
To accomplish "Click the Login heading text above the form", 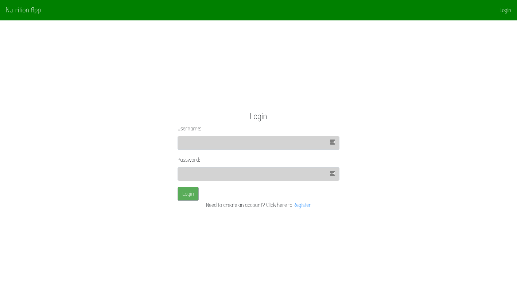I will pos(258,116).
